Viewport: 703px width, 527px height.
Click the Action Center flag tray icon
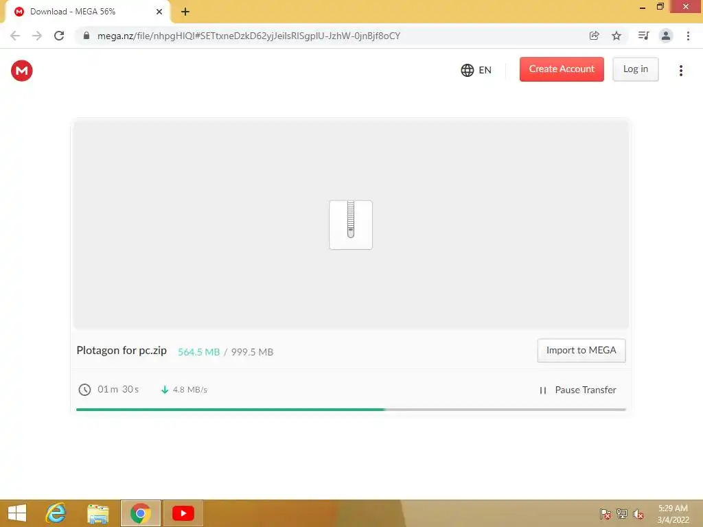605,514
